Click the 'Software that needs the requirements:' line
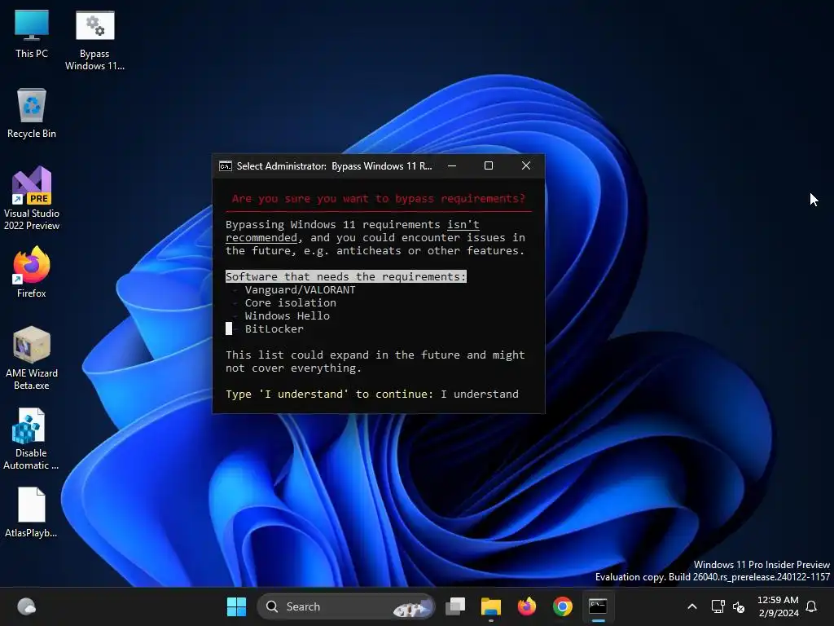834x626 pixels. pos(345,277)
